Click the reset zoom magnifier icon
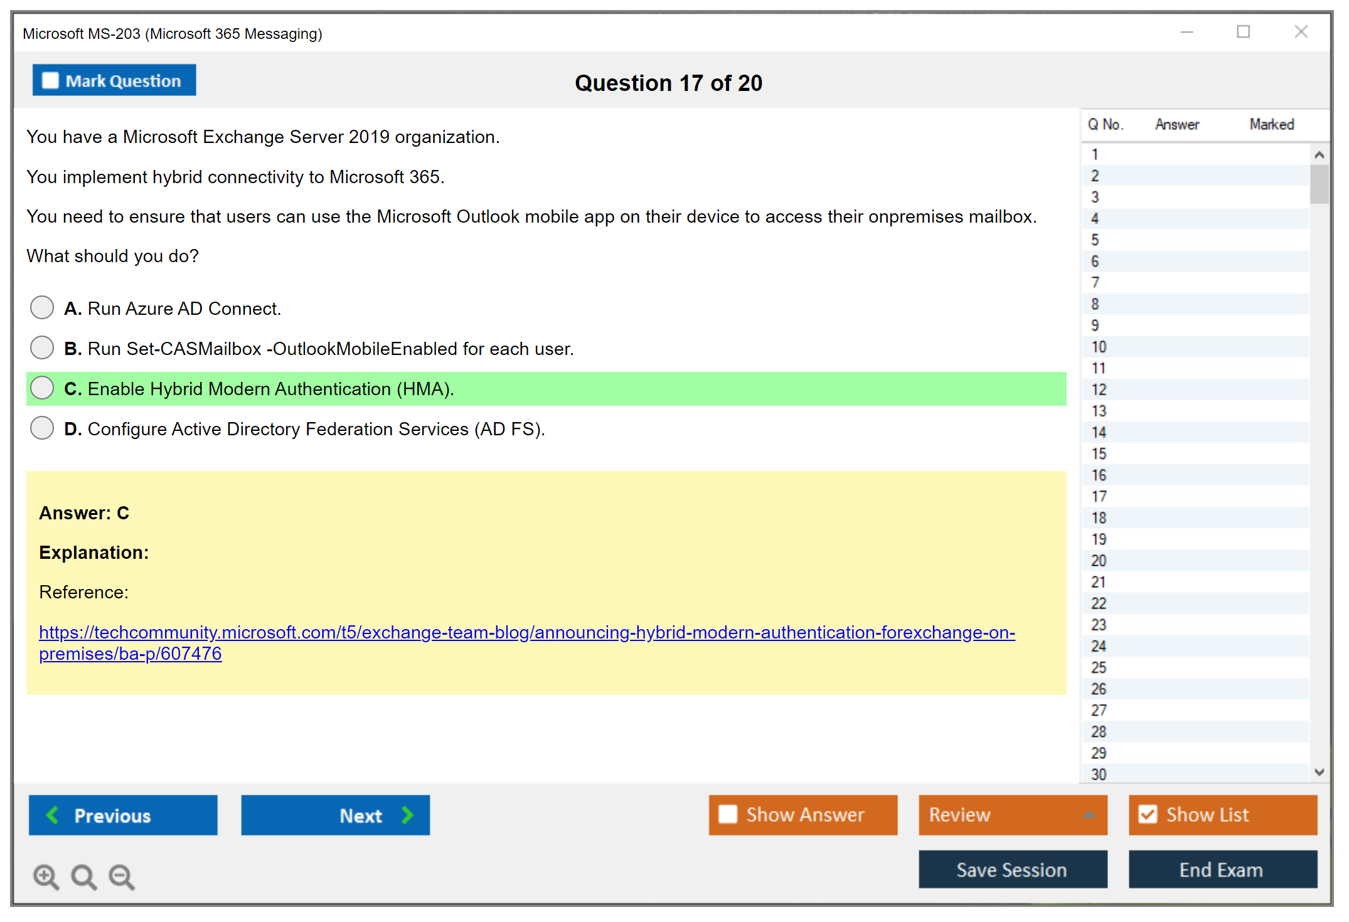 [83, 876]
